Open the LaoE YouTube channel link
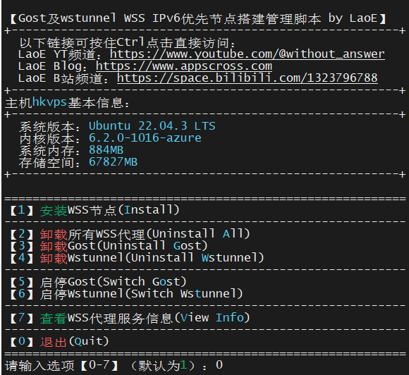409x375 pixels. click(248, 54)
